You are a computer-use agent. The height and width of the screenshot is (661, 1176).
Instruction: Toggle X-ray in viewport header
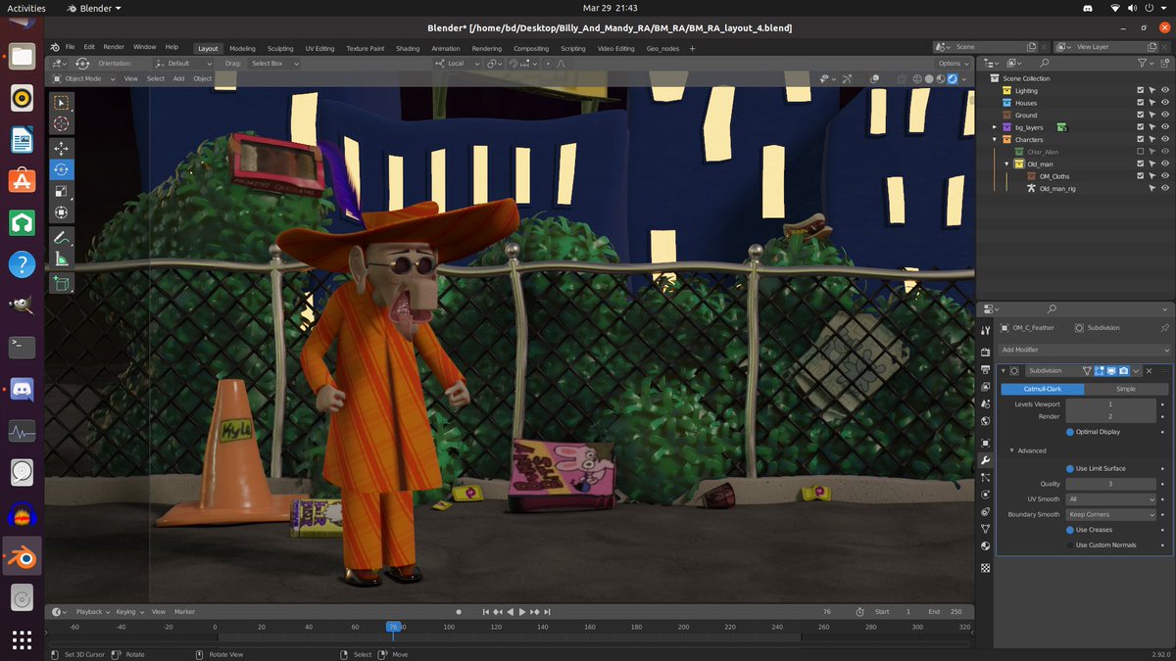[902, 78]
